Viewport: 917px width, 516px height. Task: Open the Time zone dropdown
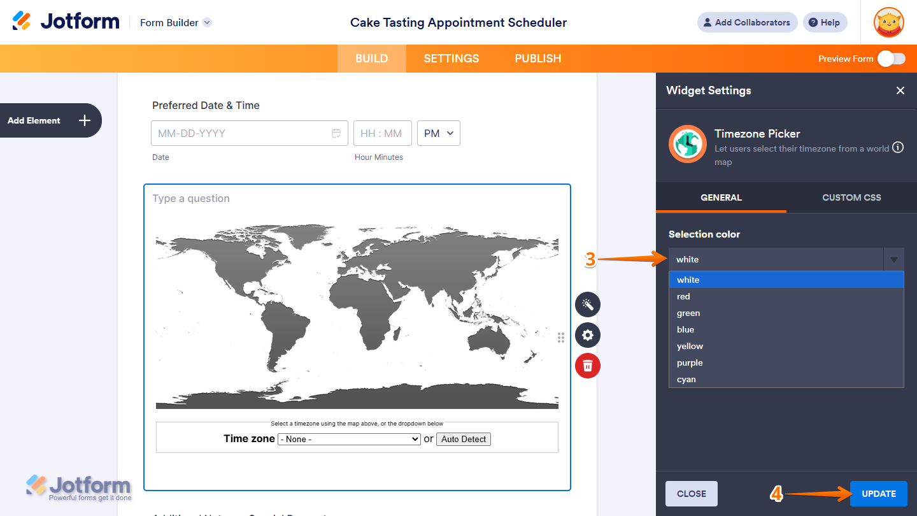349,439
